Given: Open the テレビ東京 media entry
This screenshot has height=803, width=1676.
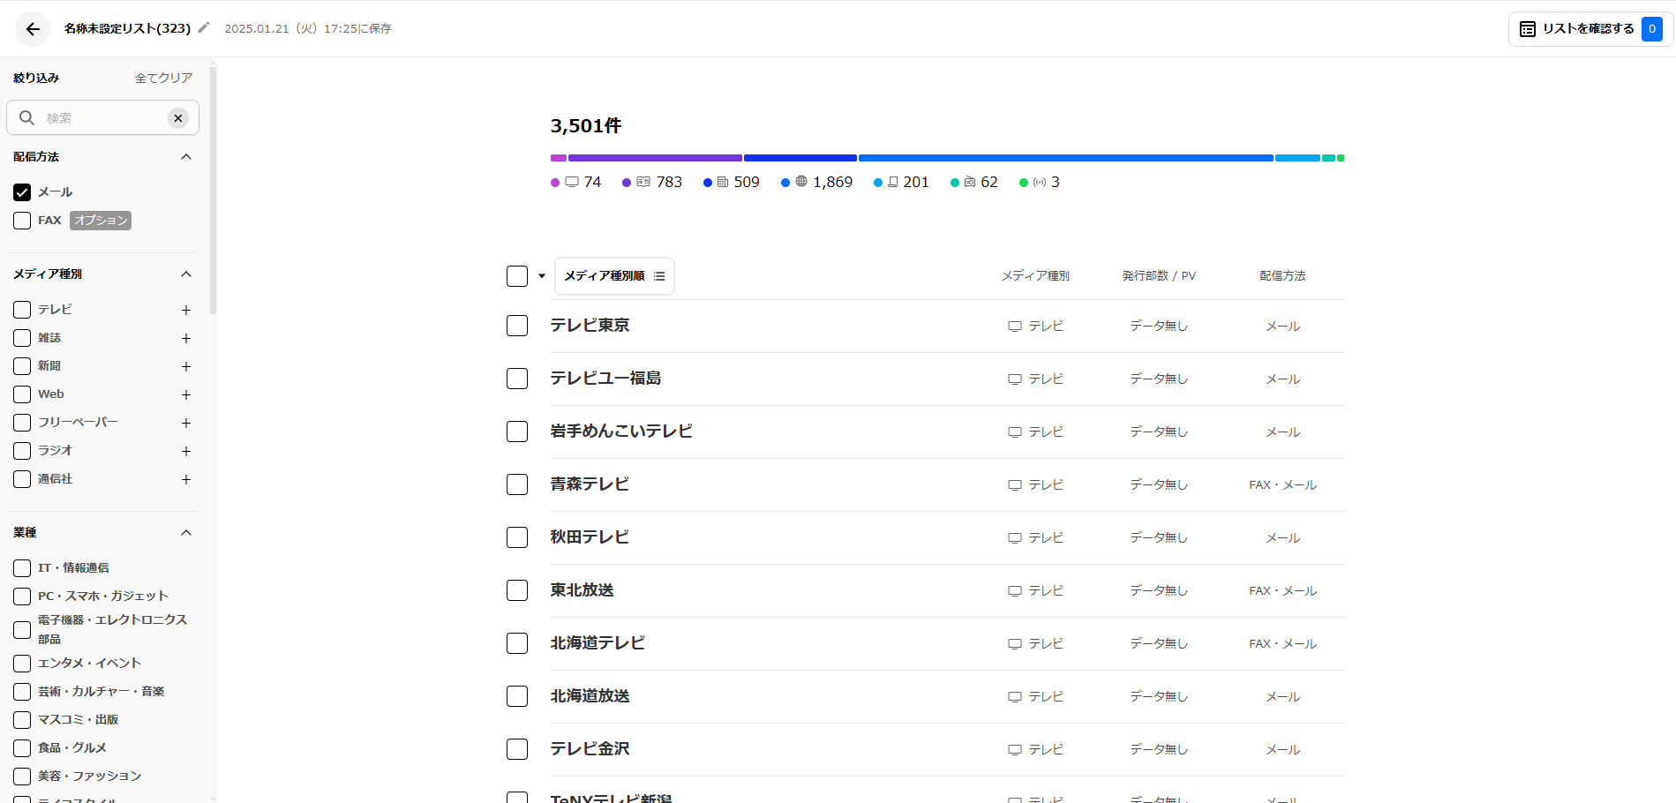Looking at the screenshot, I should tap(590, 326).
